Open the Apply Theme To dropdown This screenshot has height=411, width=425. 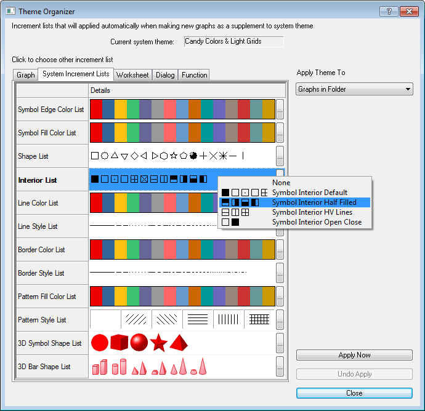pyautogui.click(x=354, y=90)
